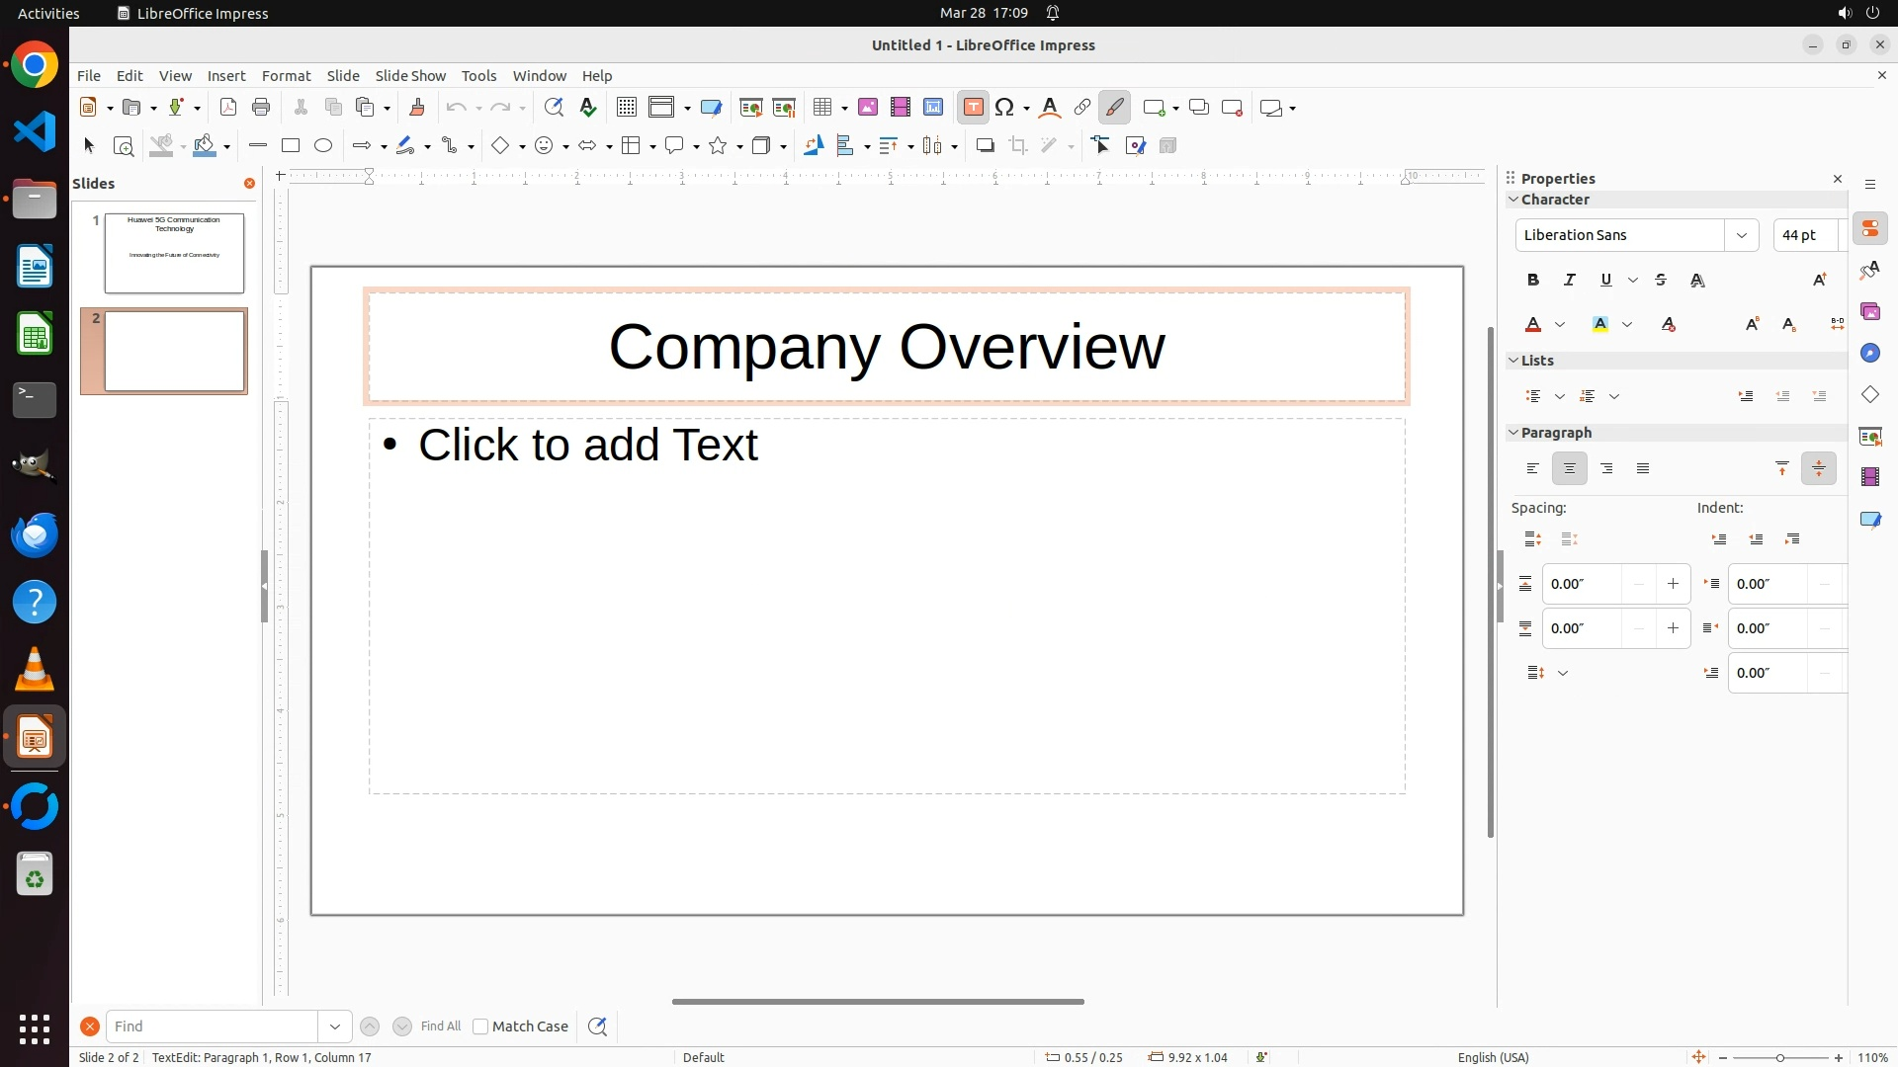Collapse the Paragraph section
The height and width of the screenshot is (1067, 1898).
tap(1513, 433)
